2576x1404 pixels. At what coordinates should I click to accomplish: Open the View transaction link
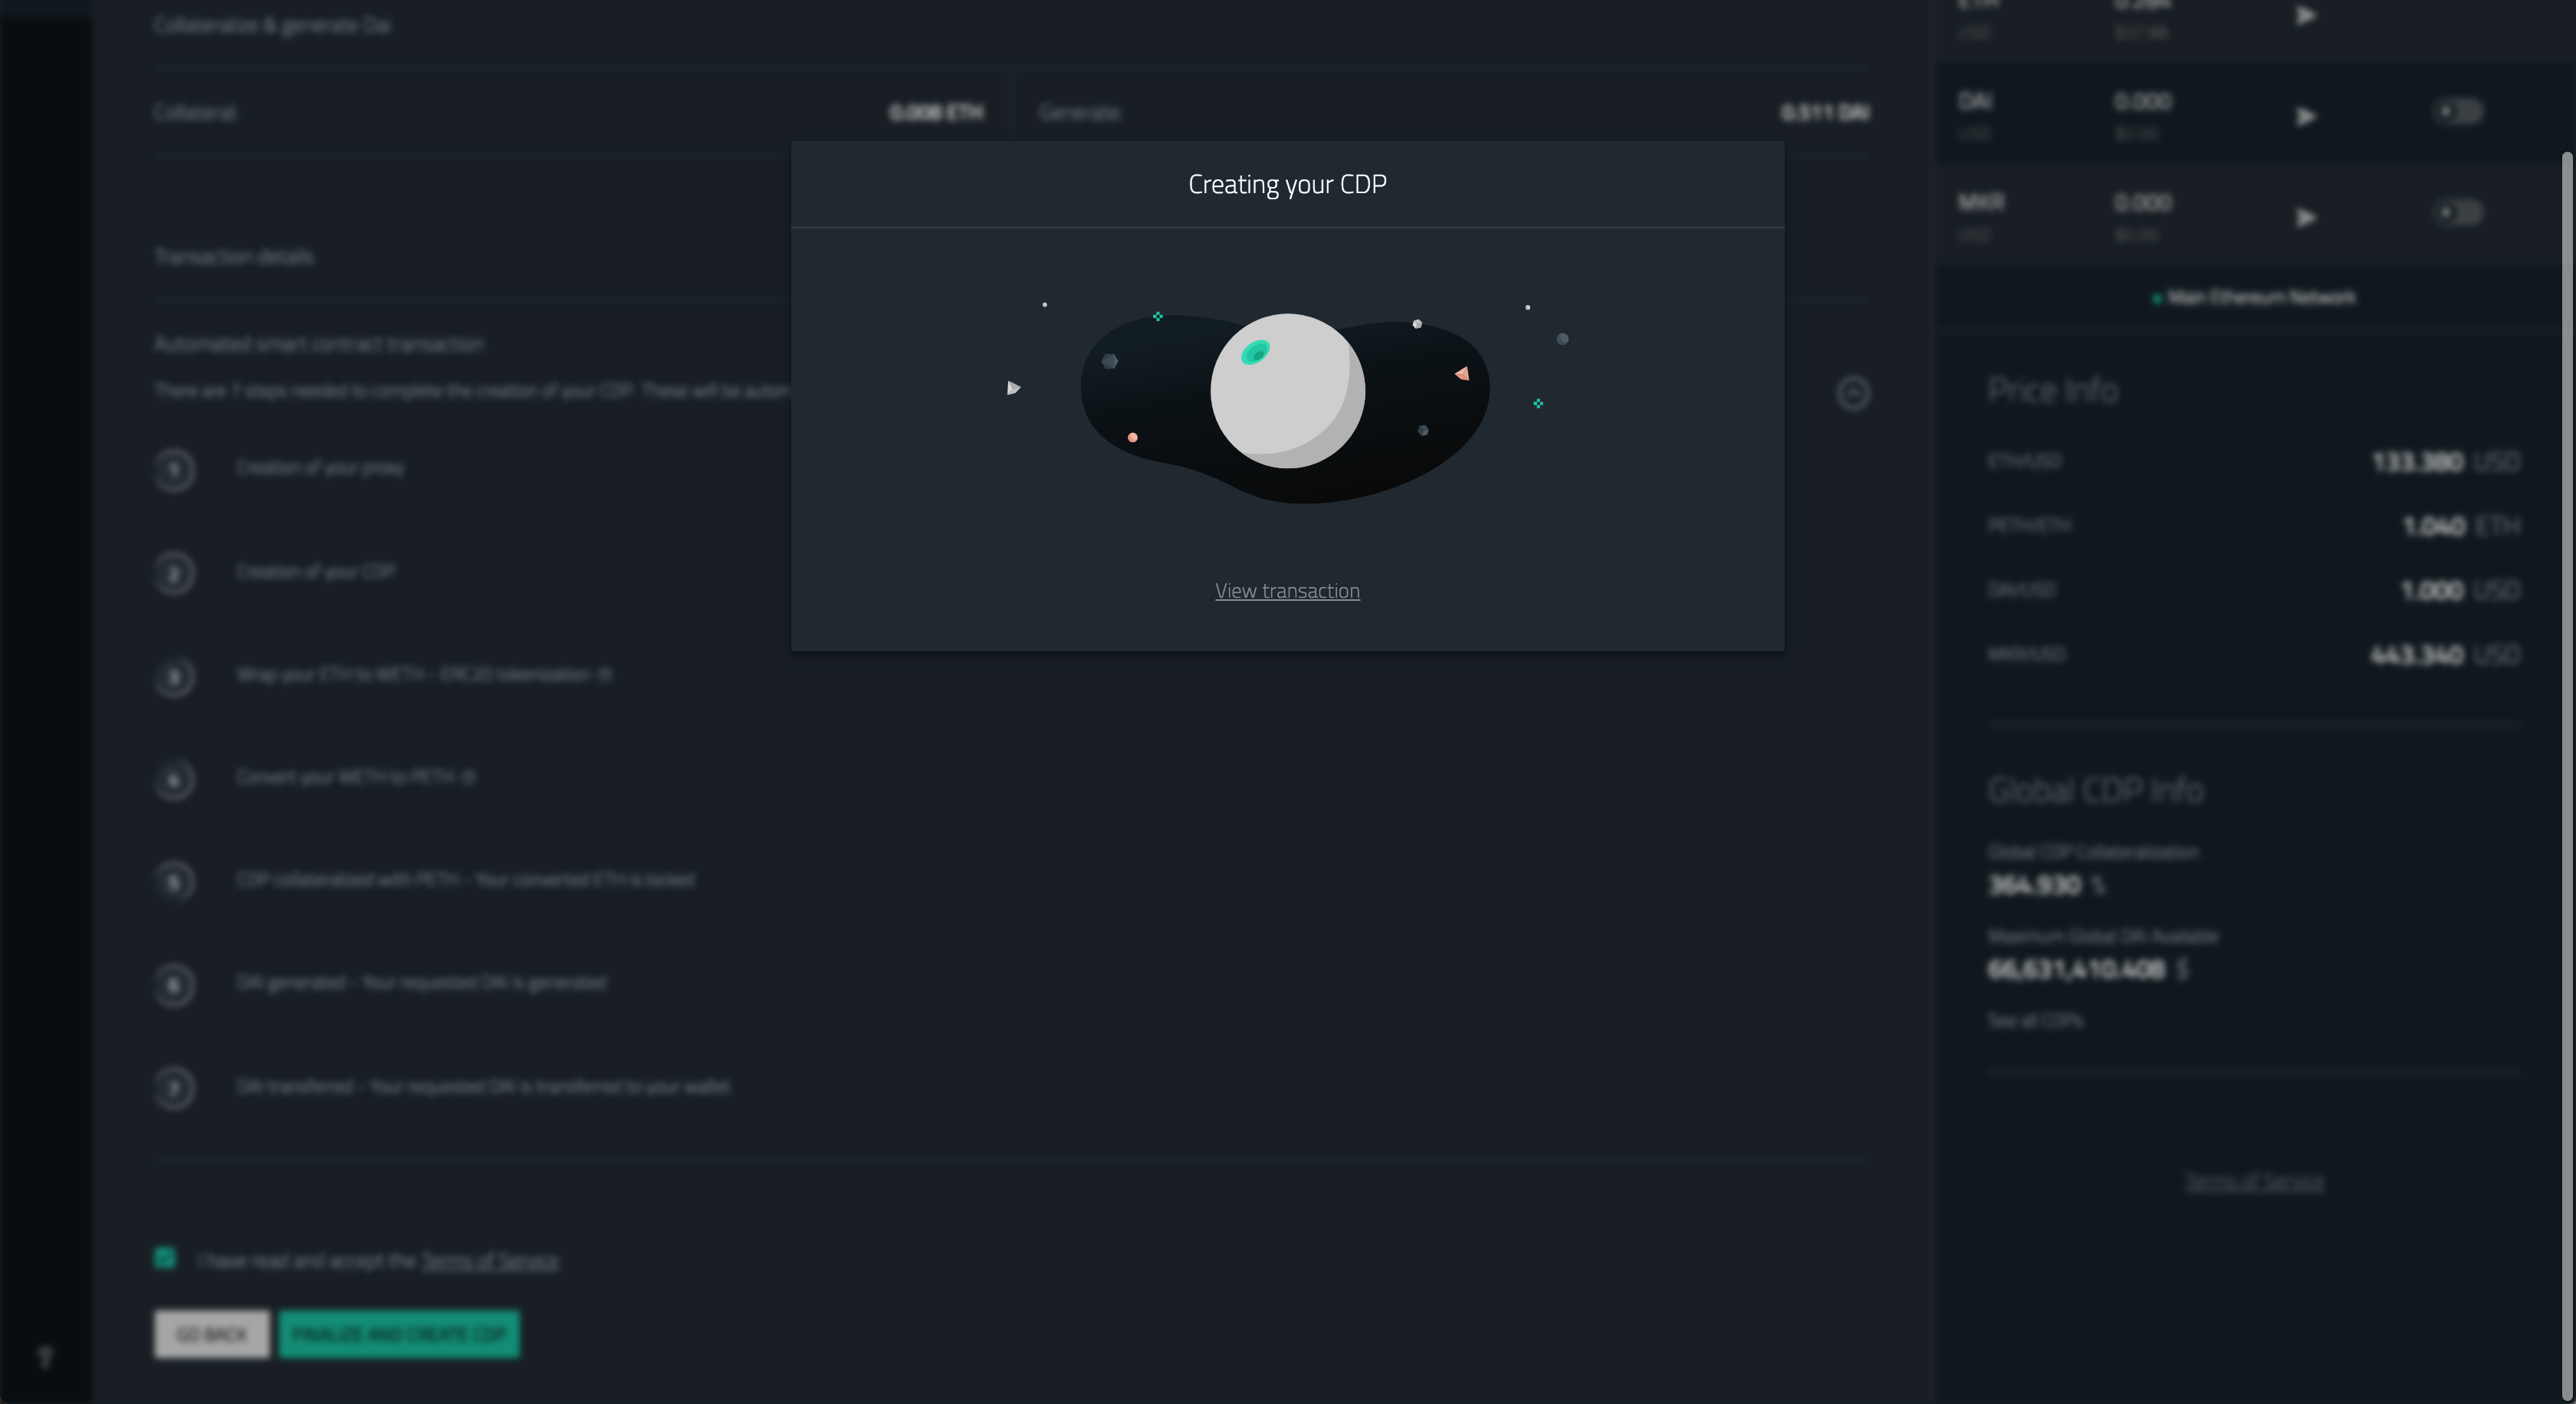[1287, 591]
